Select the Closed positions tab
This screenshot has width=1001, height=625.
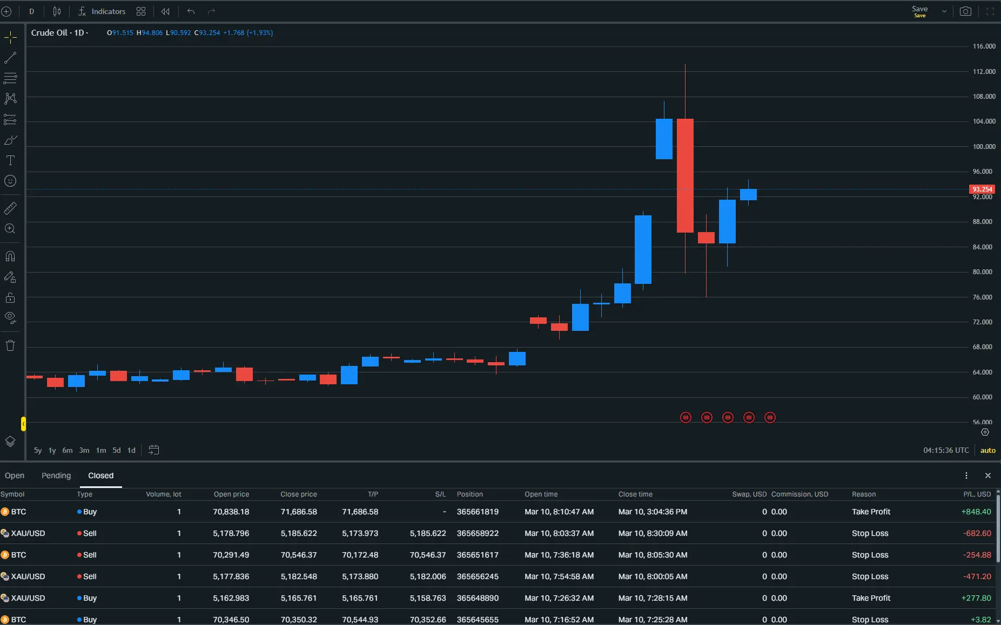point(101,475)
